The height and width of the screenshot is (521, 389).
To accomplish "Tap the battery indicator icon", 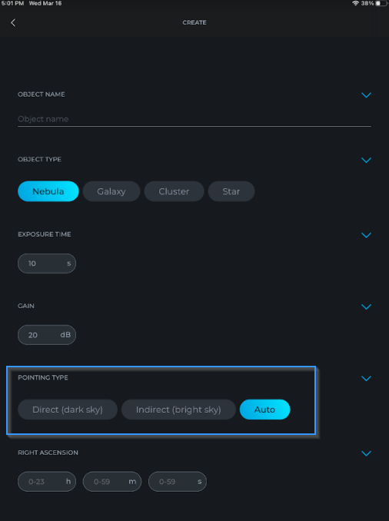I will click(x=381, y=3).
